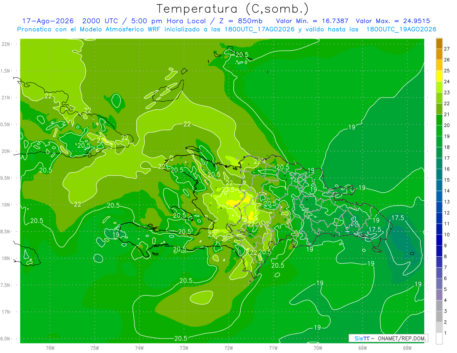Click the '72W' longitude axis label
457x353 pixels.
(x=228, y=348)
